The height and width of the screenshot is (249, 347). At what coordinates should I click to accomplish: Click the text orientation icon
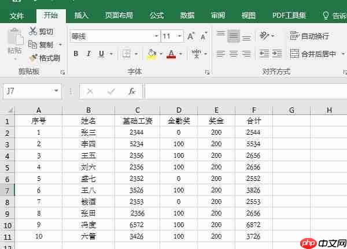click(264, 36)
